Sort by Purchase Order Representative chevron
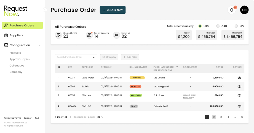 (x=177, y=67)
